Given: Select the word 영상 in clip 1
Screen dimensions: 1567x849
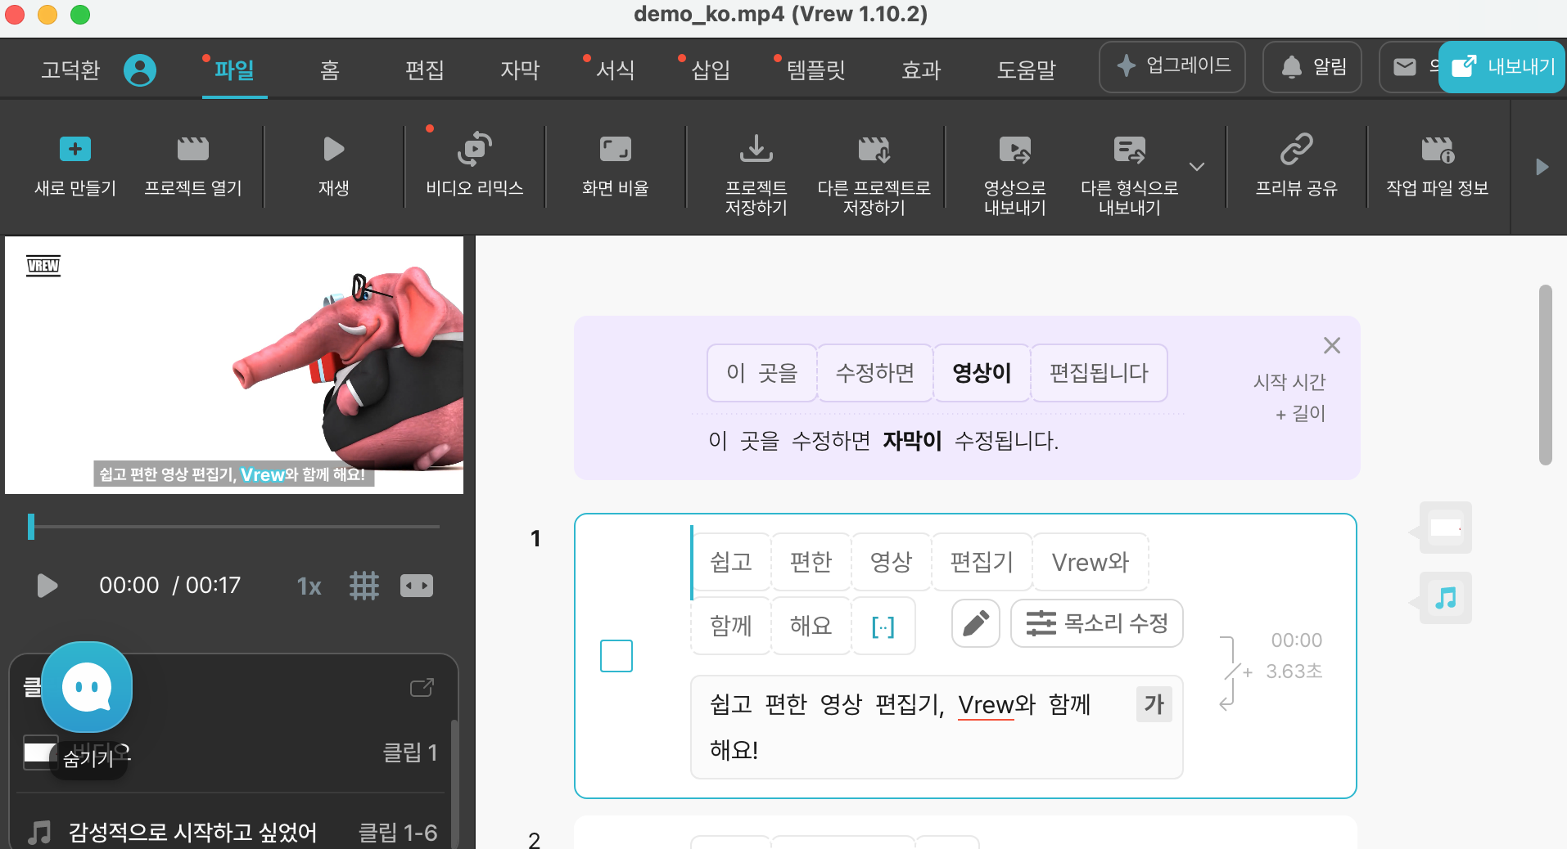Looking at the screenshot, I should point(891,562).
